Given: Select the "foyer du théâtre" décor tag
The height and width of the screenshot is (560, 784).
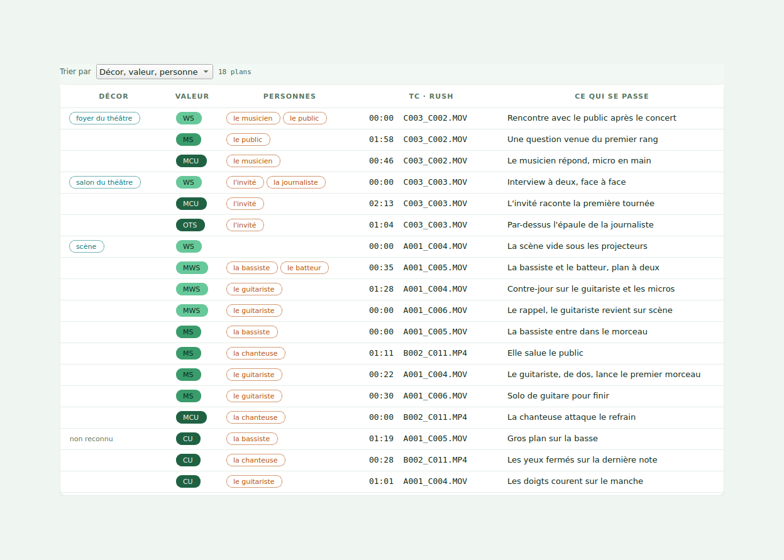Looking at the screenshot, I should point(104,118).
